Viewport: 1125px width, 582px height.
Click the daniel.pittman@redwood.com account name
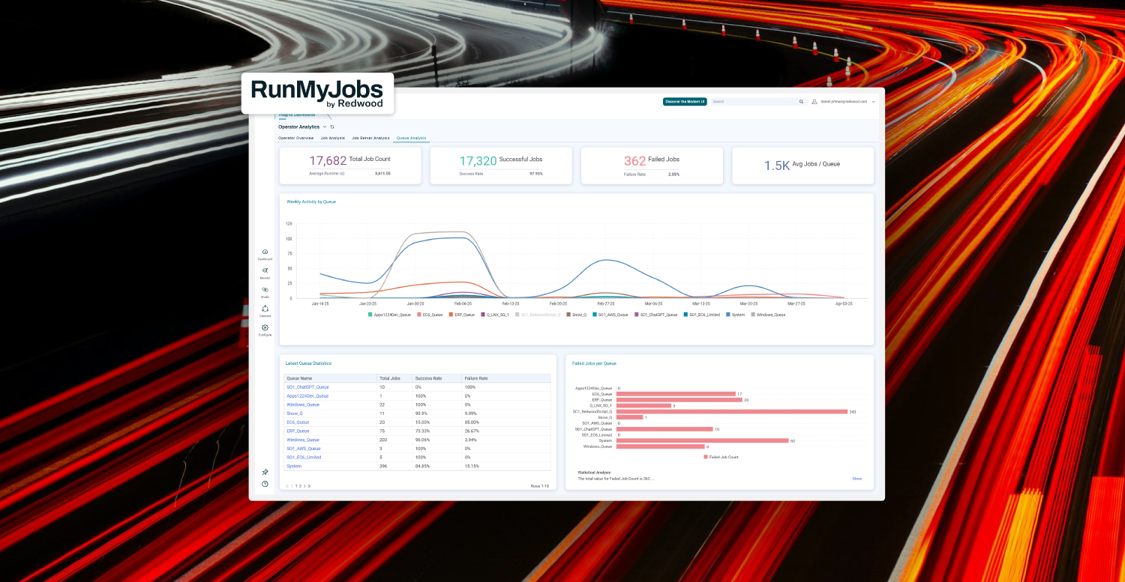[844, 101]
